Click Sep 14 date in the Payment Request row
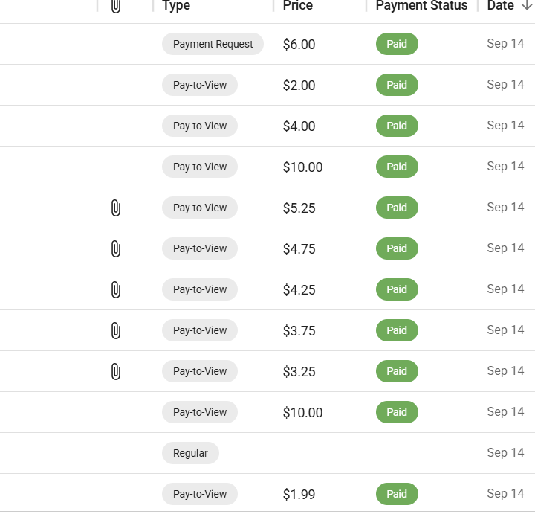 [505, 43]
